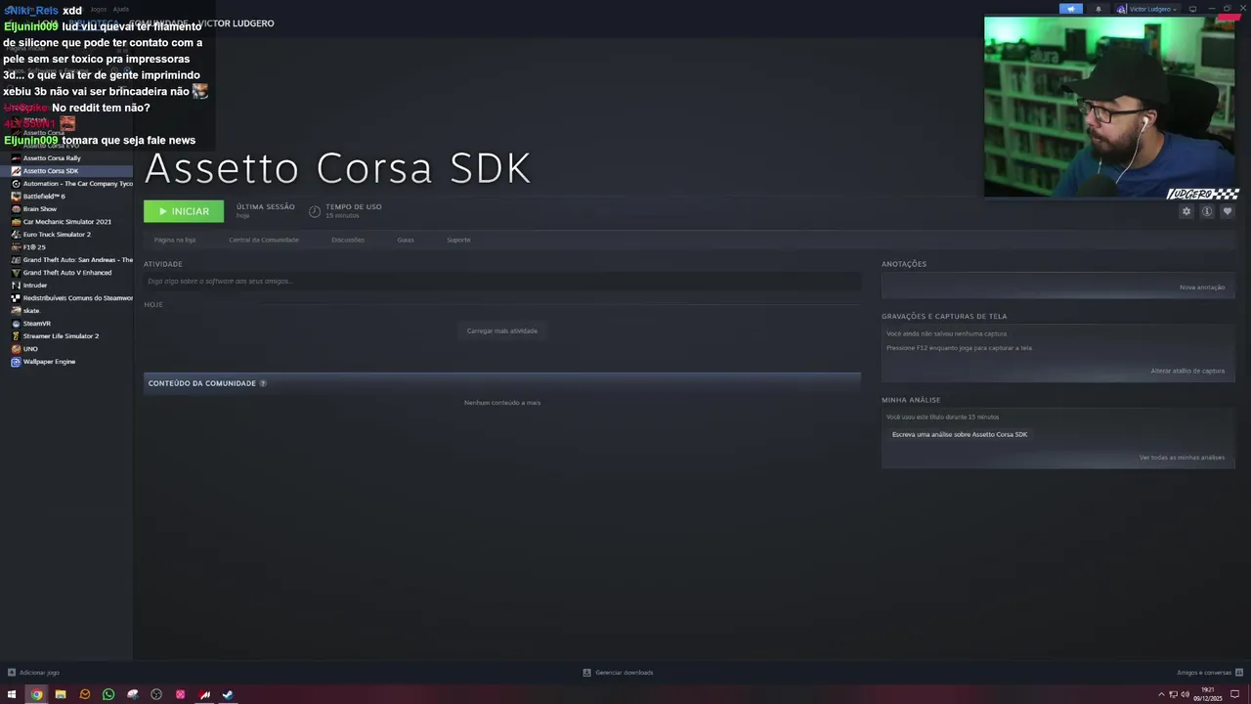
Task: Click Adicionar jogo at bottom left
Action: pyautogui.click(x=34, y=673)
